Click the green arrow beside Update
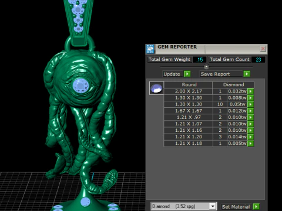This screenshot has width=282, height=211. point(187,74)
